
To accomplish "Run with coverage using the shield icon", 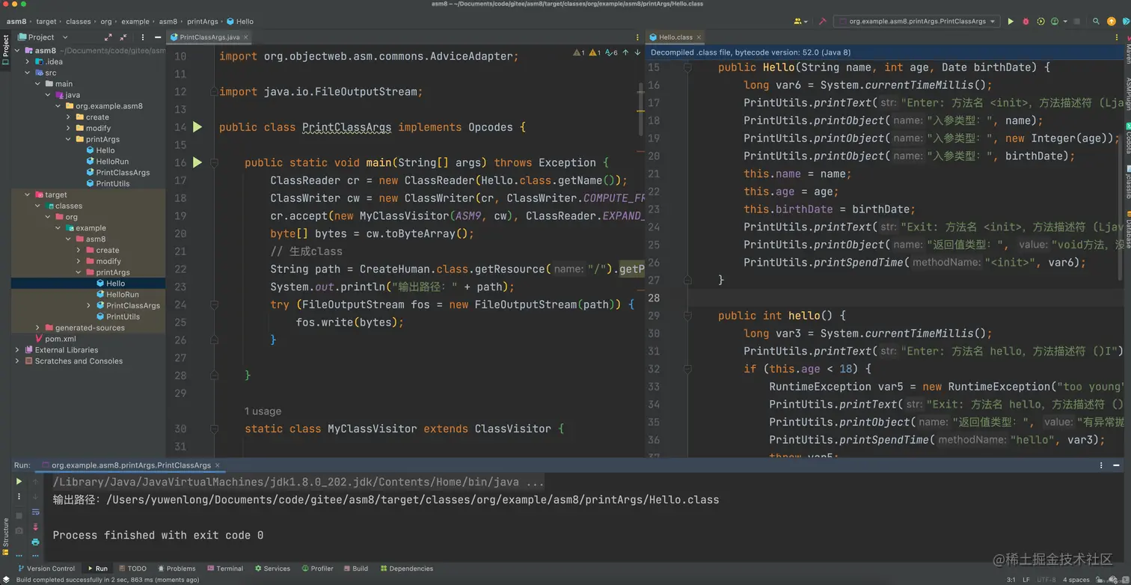I will click(1040, 22).
